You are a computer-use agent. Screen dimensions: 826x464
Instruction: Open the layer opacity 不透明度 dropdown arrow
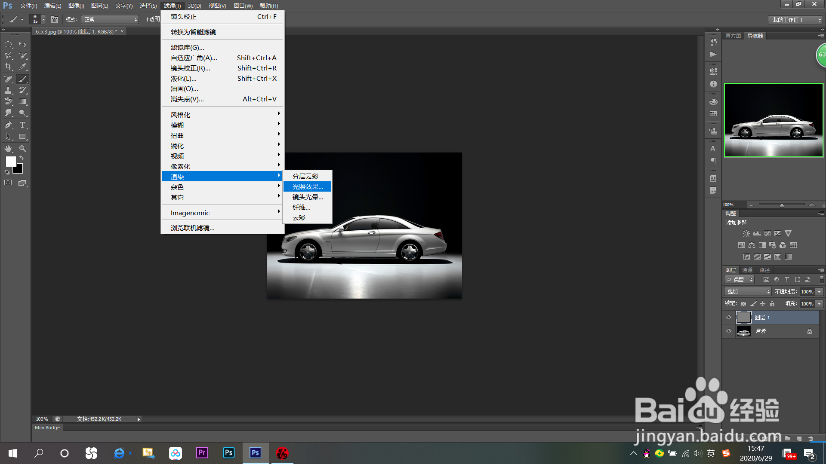coord(820,292)
